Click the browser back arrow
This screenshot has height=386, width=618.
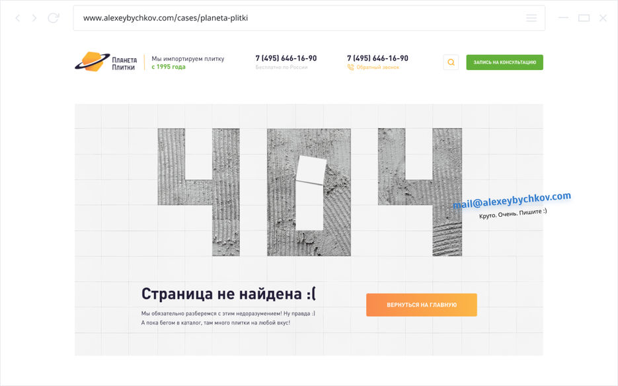pyautogui.click(x=18, y=19)
